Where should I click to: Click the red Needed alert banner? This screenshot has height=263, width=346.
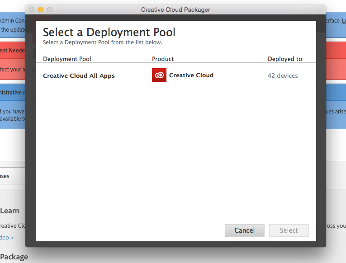click(x=12, y=51)
